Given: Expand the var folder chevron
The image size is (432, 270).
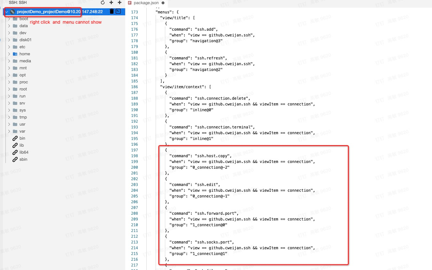Looking at the screenshot, I should 9,131.
